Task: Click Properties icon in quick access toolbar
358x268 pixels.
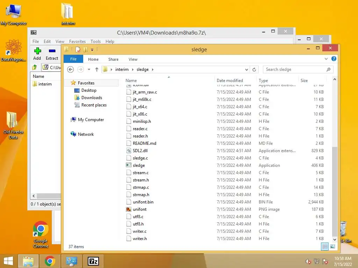Action: click(x=78, y=50)
